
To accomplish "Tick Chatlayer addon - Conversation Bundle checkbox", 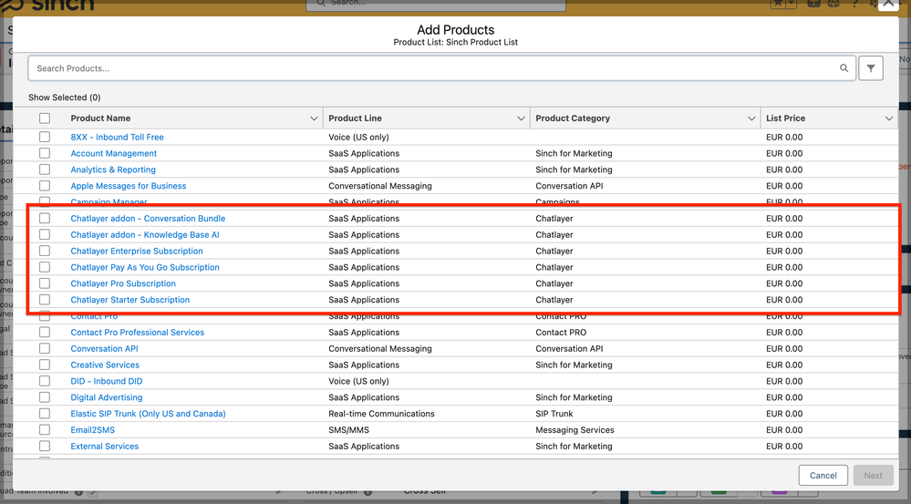I will [x=45, y=219].
